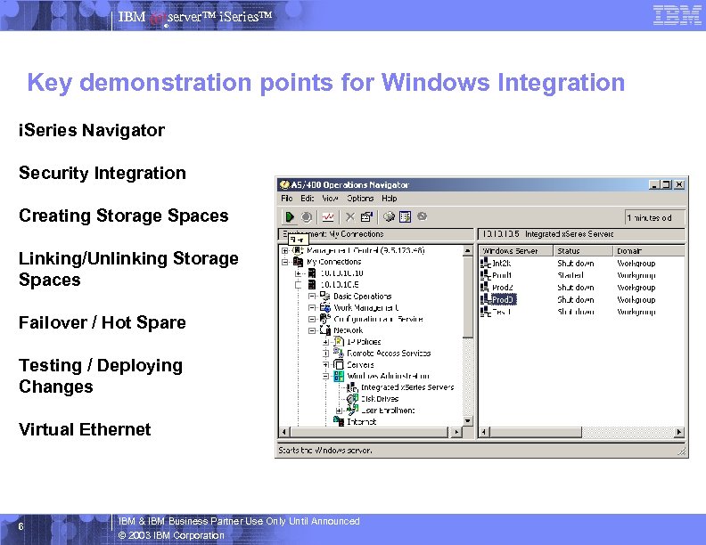
Task: Sort by the Windows Server column header
Action: pyautogui.click(x=515, y=251)
